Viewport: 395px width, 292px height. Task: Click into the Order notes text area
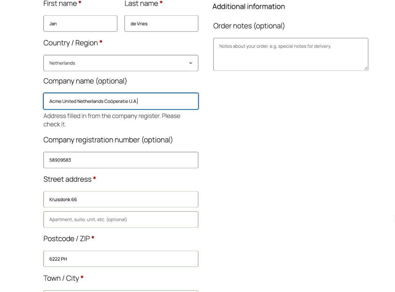click(x=291, y=54)
